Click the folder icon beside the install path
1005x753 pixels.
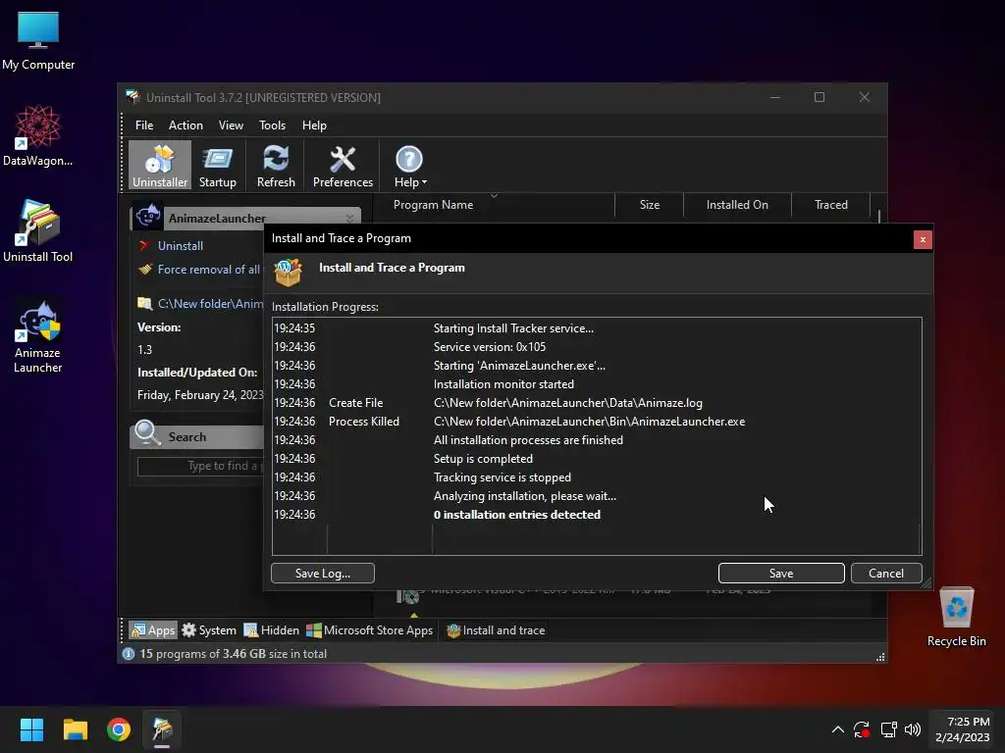[x=145, y=303]
